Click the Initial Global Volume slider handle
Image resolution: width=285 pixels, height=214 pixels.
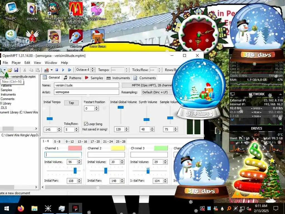121,107
